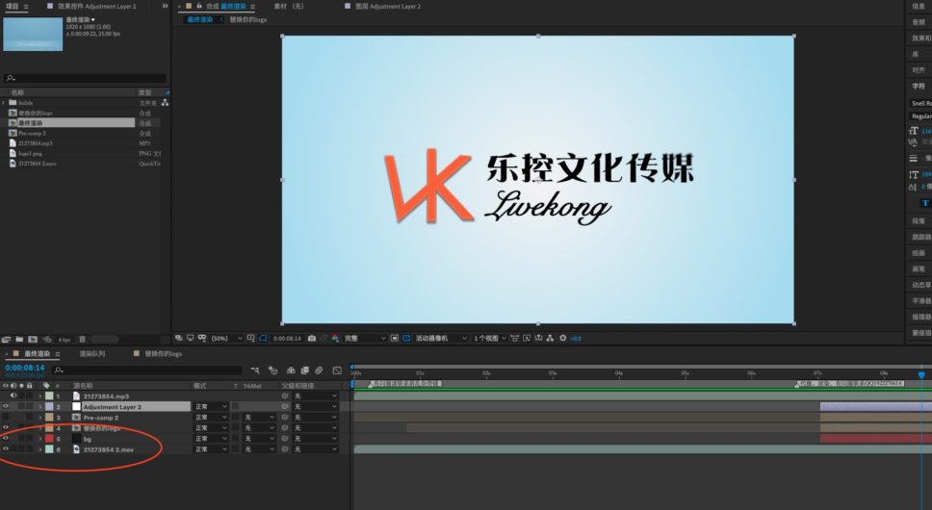Toggle the lock icon on composition tab
Viewport: 932px width, 510px height.
coord(199,6)
